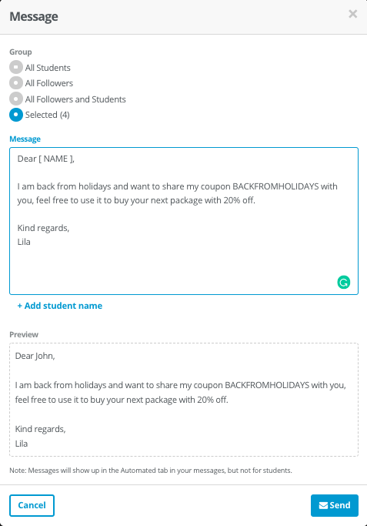This screenshot has width=367, height=526.
Task: Click the Preview box content
Action: tap(184, 400)
